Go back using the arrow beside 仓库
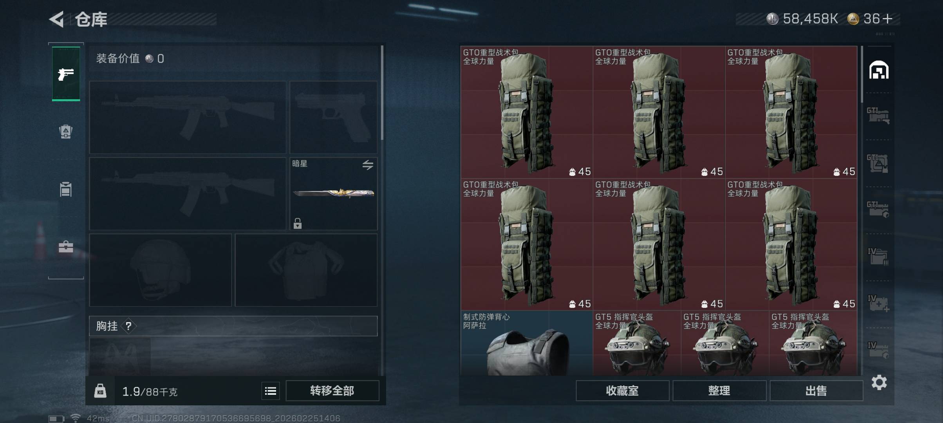The height and width of the screenshot is (423, 943). [x=57, y=19]
